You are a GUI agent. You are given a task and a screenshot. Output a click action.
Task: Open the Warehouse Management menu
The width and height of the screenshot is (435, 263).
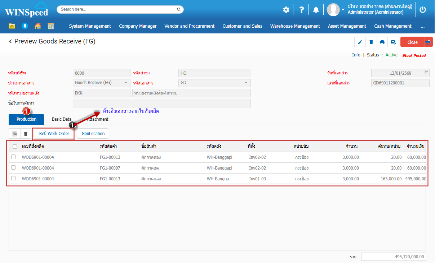pos(295,26)
